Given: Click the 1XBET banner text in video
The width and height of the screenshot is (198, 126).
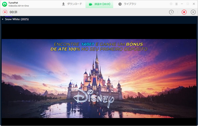Looking at the screenshot, I should (x=88, y=44).
